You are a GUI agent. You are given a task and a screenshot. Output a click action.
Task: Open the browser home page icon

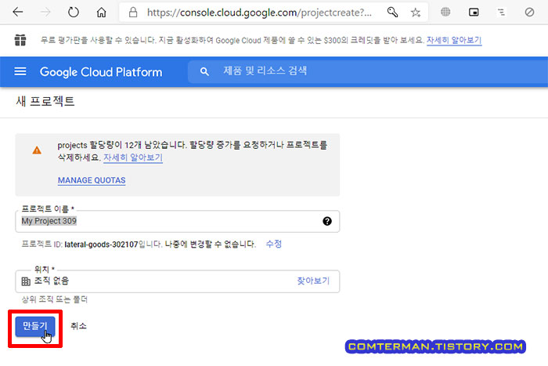(x=101, y=13)
